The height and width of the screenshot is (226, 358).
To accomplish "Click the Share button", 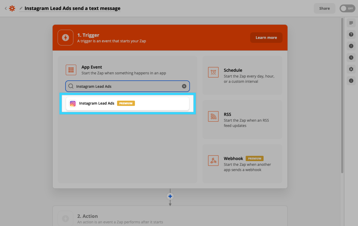I will coord(324,8).
